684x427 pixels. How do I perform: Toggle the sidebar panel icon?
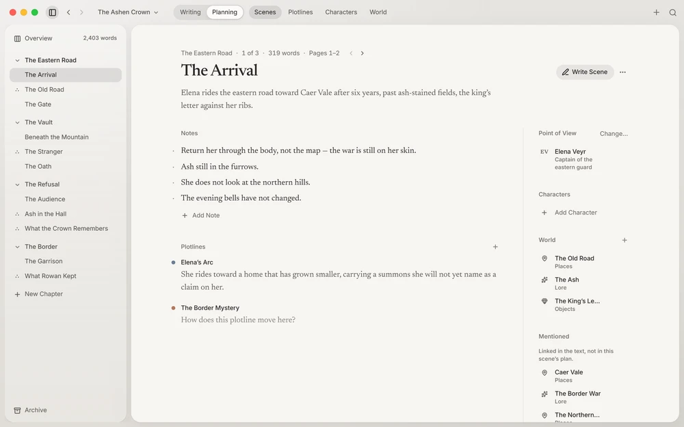[x=53, y=12]
